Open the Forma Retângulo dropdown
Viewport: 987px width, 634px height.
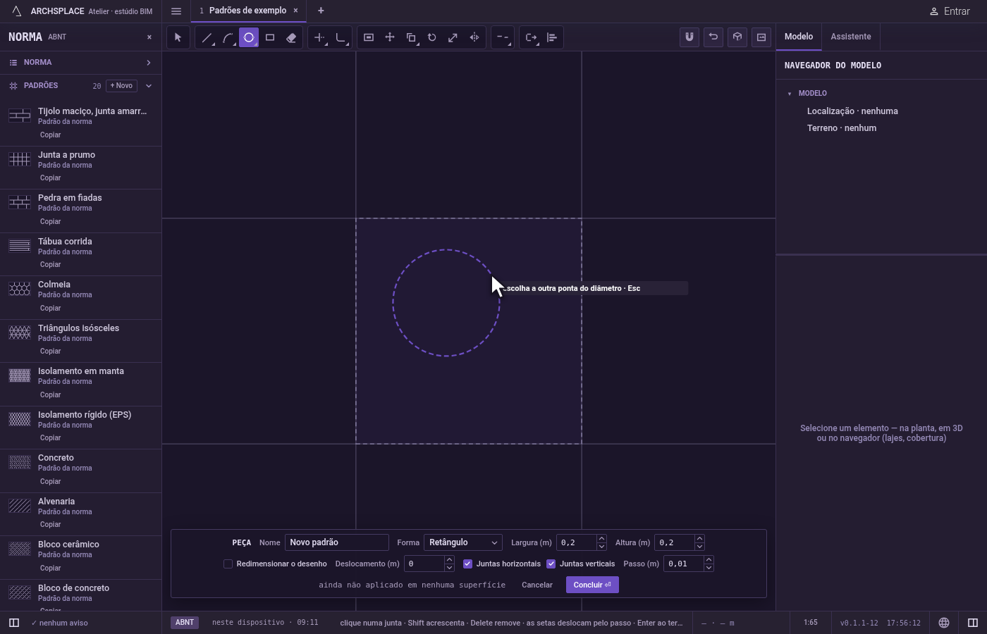point(462,542)
